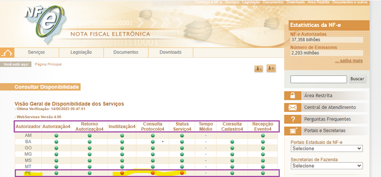Click 2,203 milhões emissores value
Image resolution: width=381 pixels, height=177 pixels.
pyautogui.click(x=305, y=53)
